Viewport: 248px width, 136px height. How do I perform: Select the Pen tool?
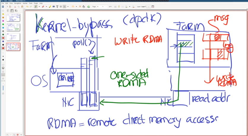click(36, 7)
